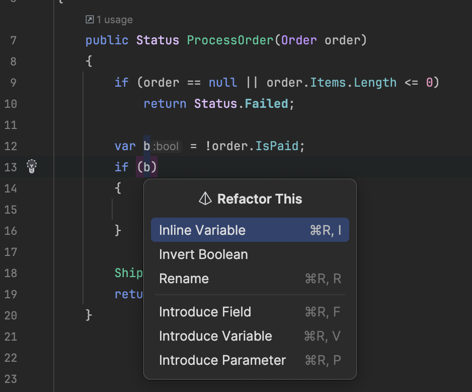Screen dimensions: 472x392
Task: Click the lightbulb quick-fix icon on line 13
Action: coord(32,166)
